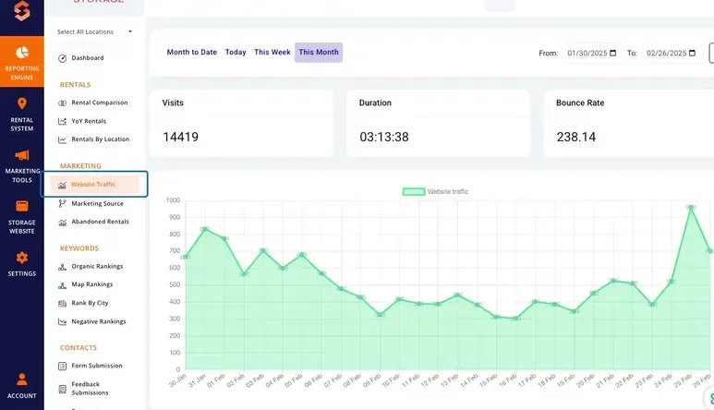714x410 pixels.
Task: Open the Storage Website icon
Action: point(22,206)
